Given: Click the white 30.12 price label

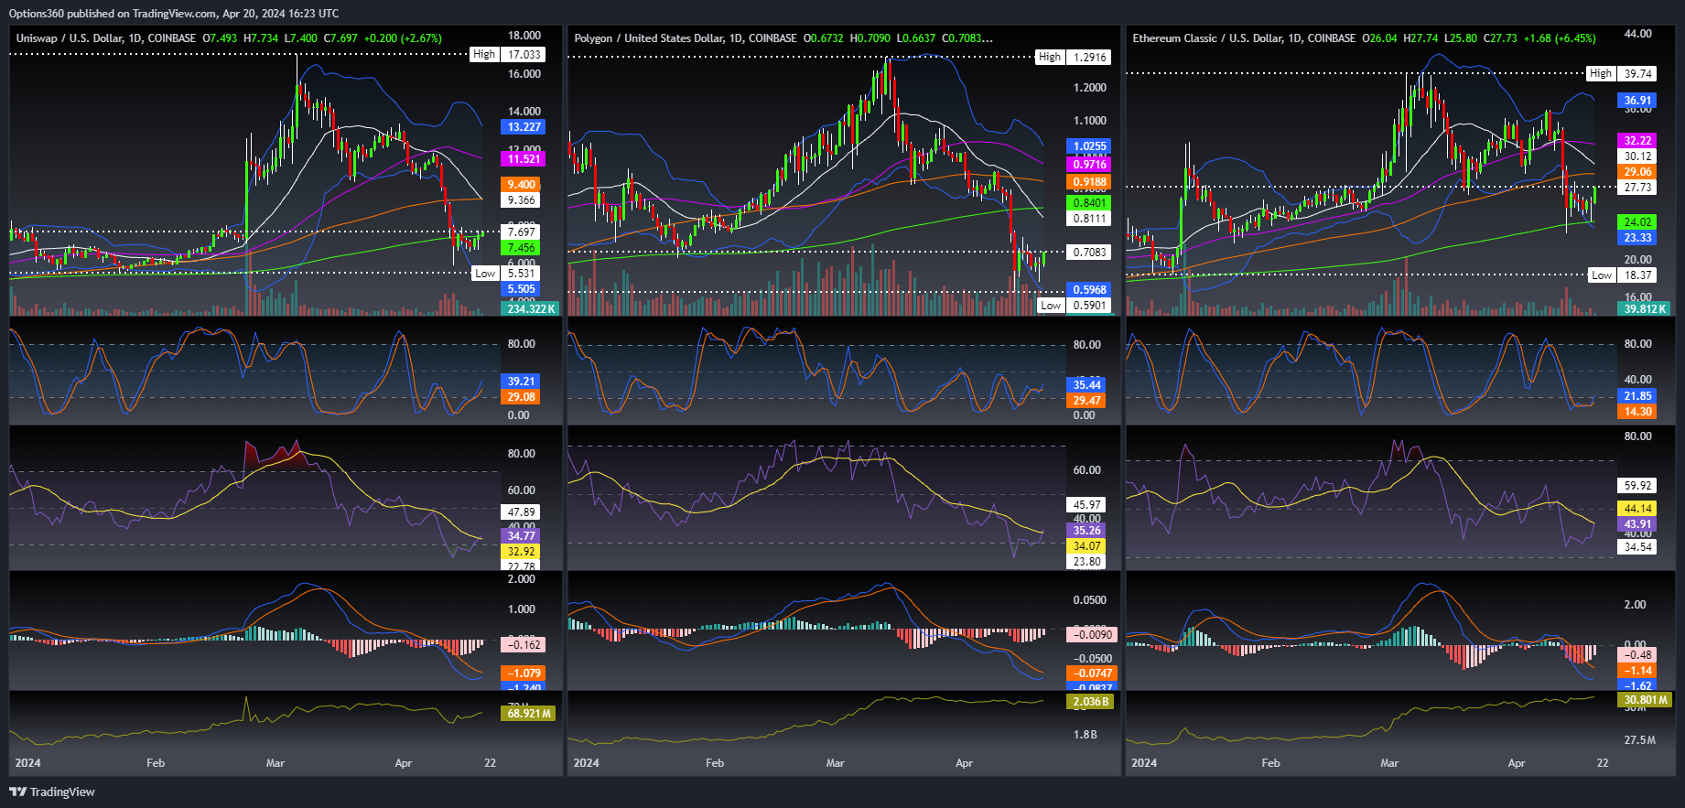Looking at the screenshot, I should tap(1637, 156).
